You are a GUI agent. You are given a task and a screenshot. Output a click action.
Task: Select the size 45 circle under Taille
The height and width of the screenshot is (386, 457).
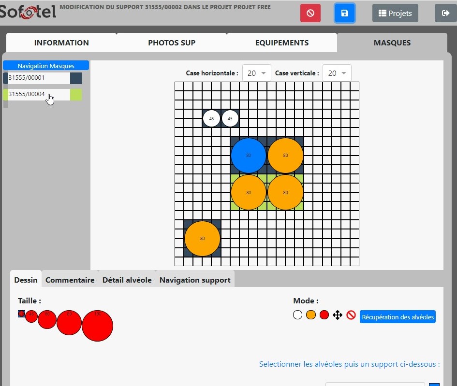tap(31, 316)
